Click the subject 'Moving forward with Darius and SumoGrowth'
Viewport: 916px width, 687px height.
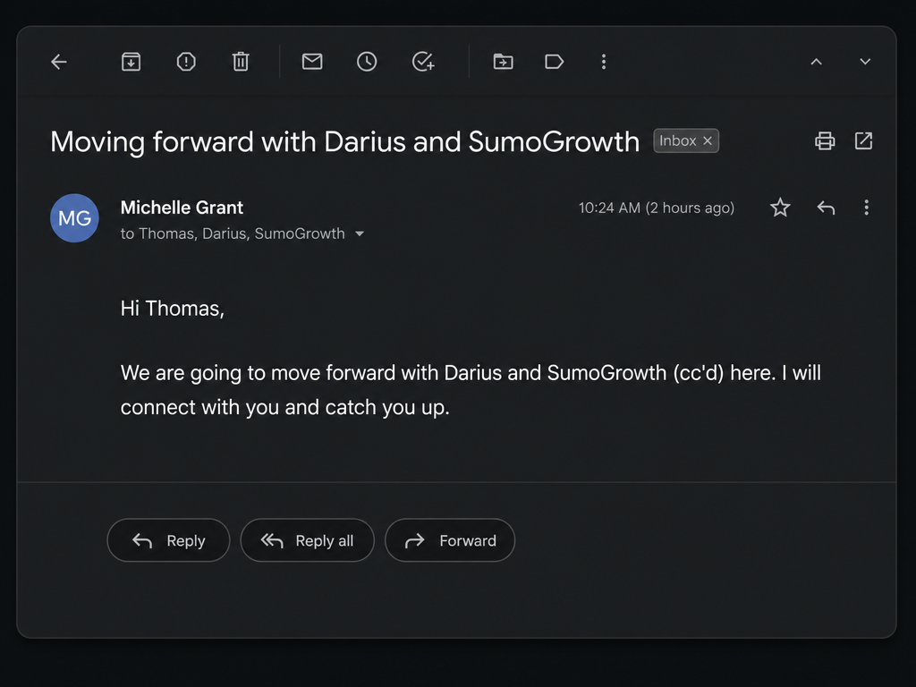coord(344,142)
